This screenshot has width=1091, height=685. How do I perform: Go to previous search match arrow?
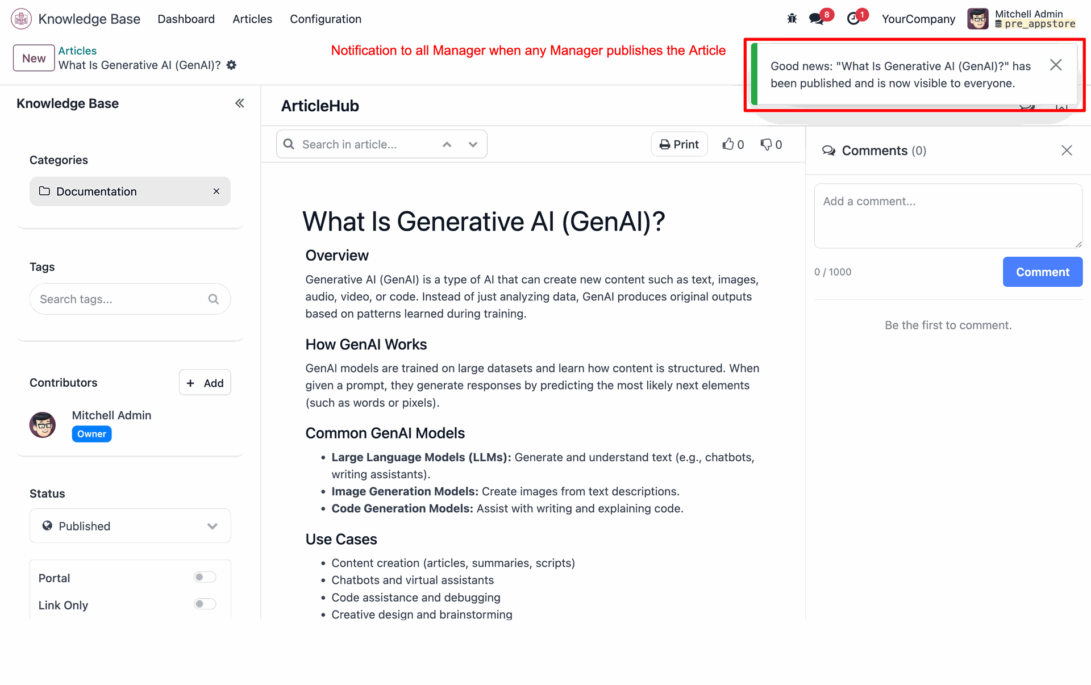pos(447,144)
